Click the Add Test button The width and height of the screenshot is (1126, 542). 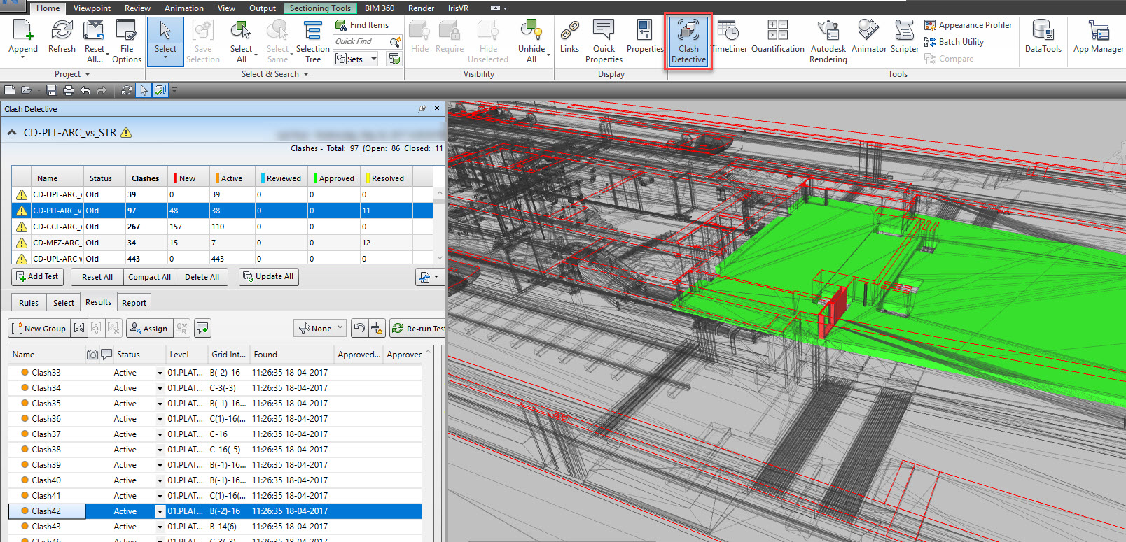tap(37, 277)
